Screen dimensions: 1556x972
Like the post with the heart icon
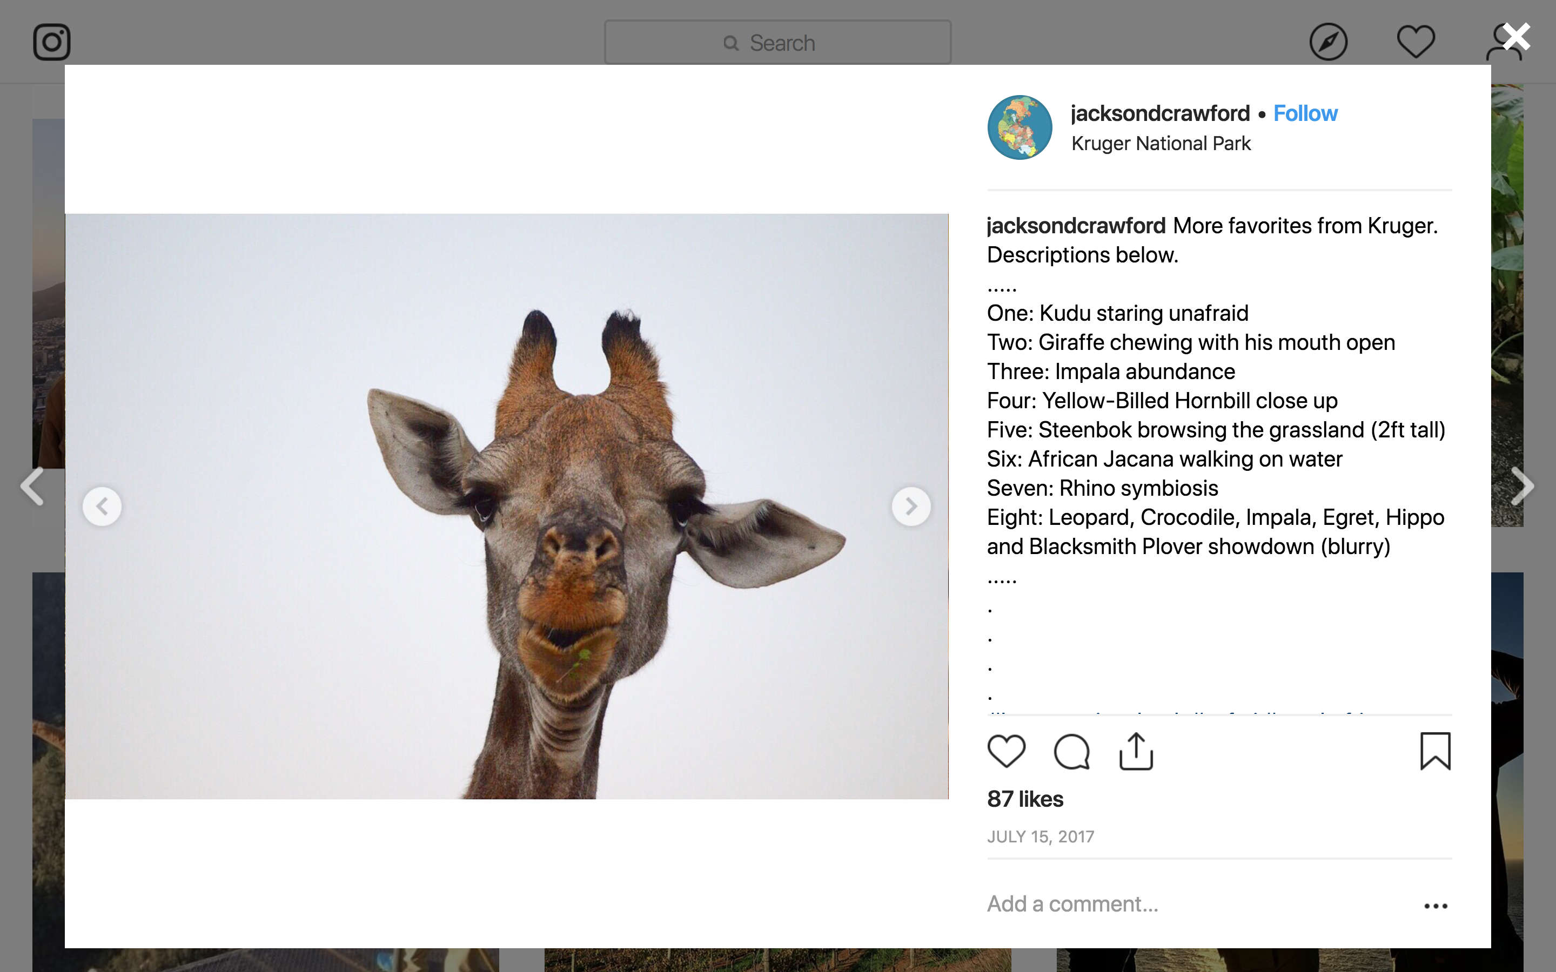tap(1006, 751)
